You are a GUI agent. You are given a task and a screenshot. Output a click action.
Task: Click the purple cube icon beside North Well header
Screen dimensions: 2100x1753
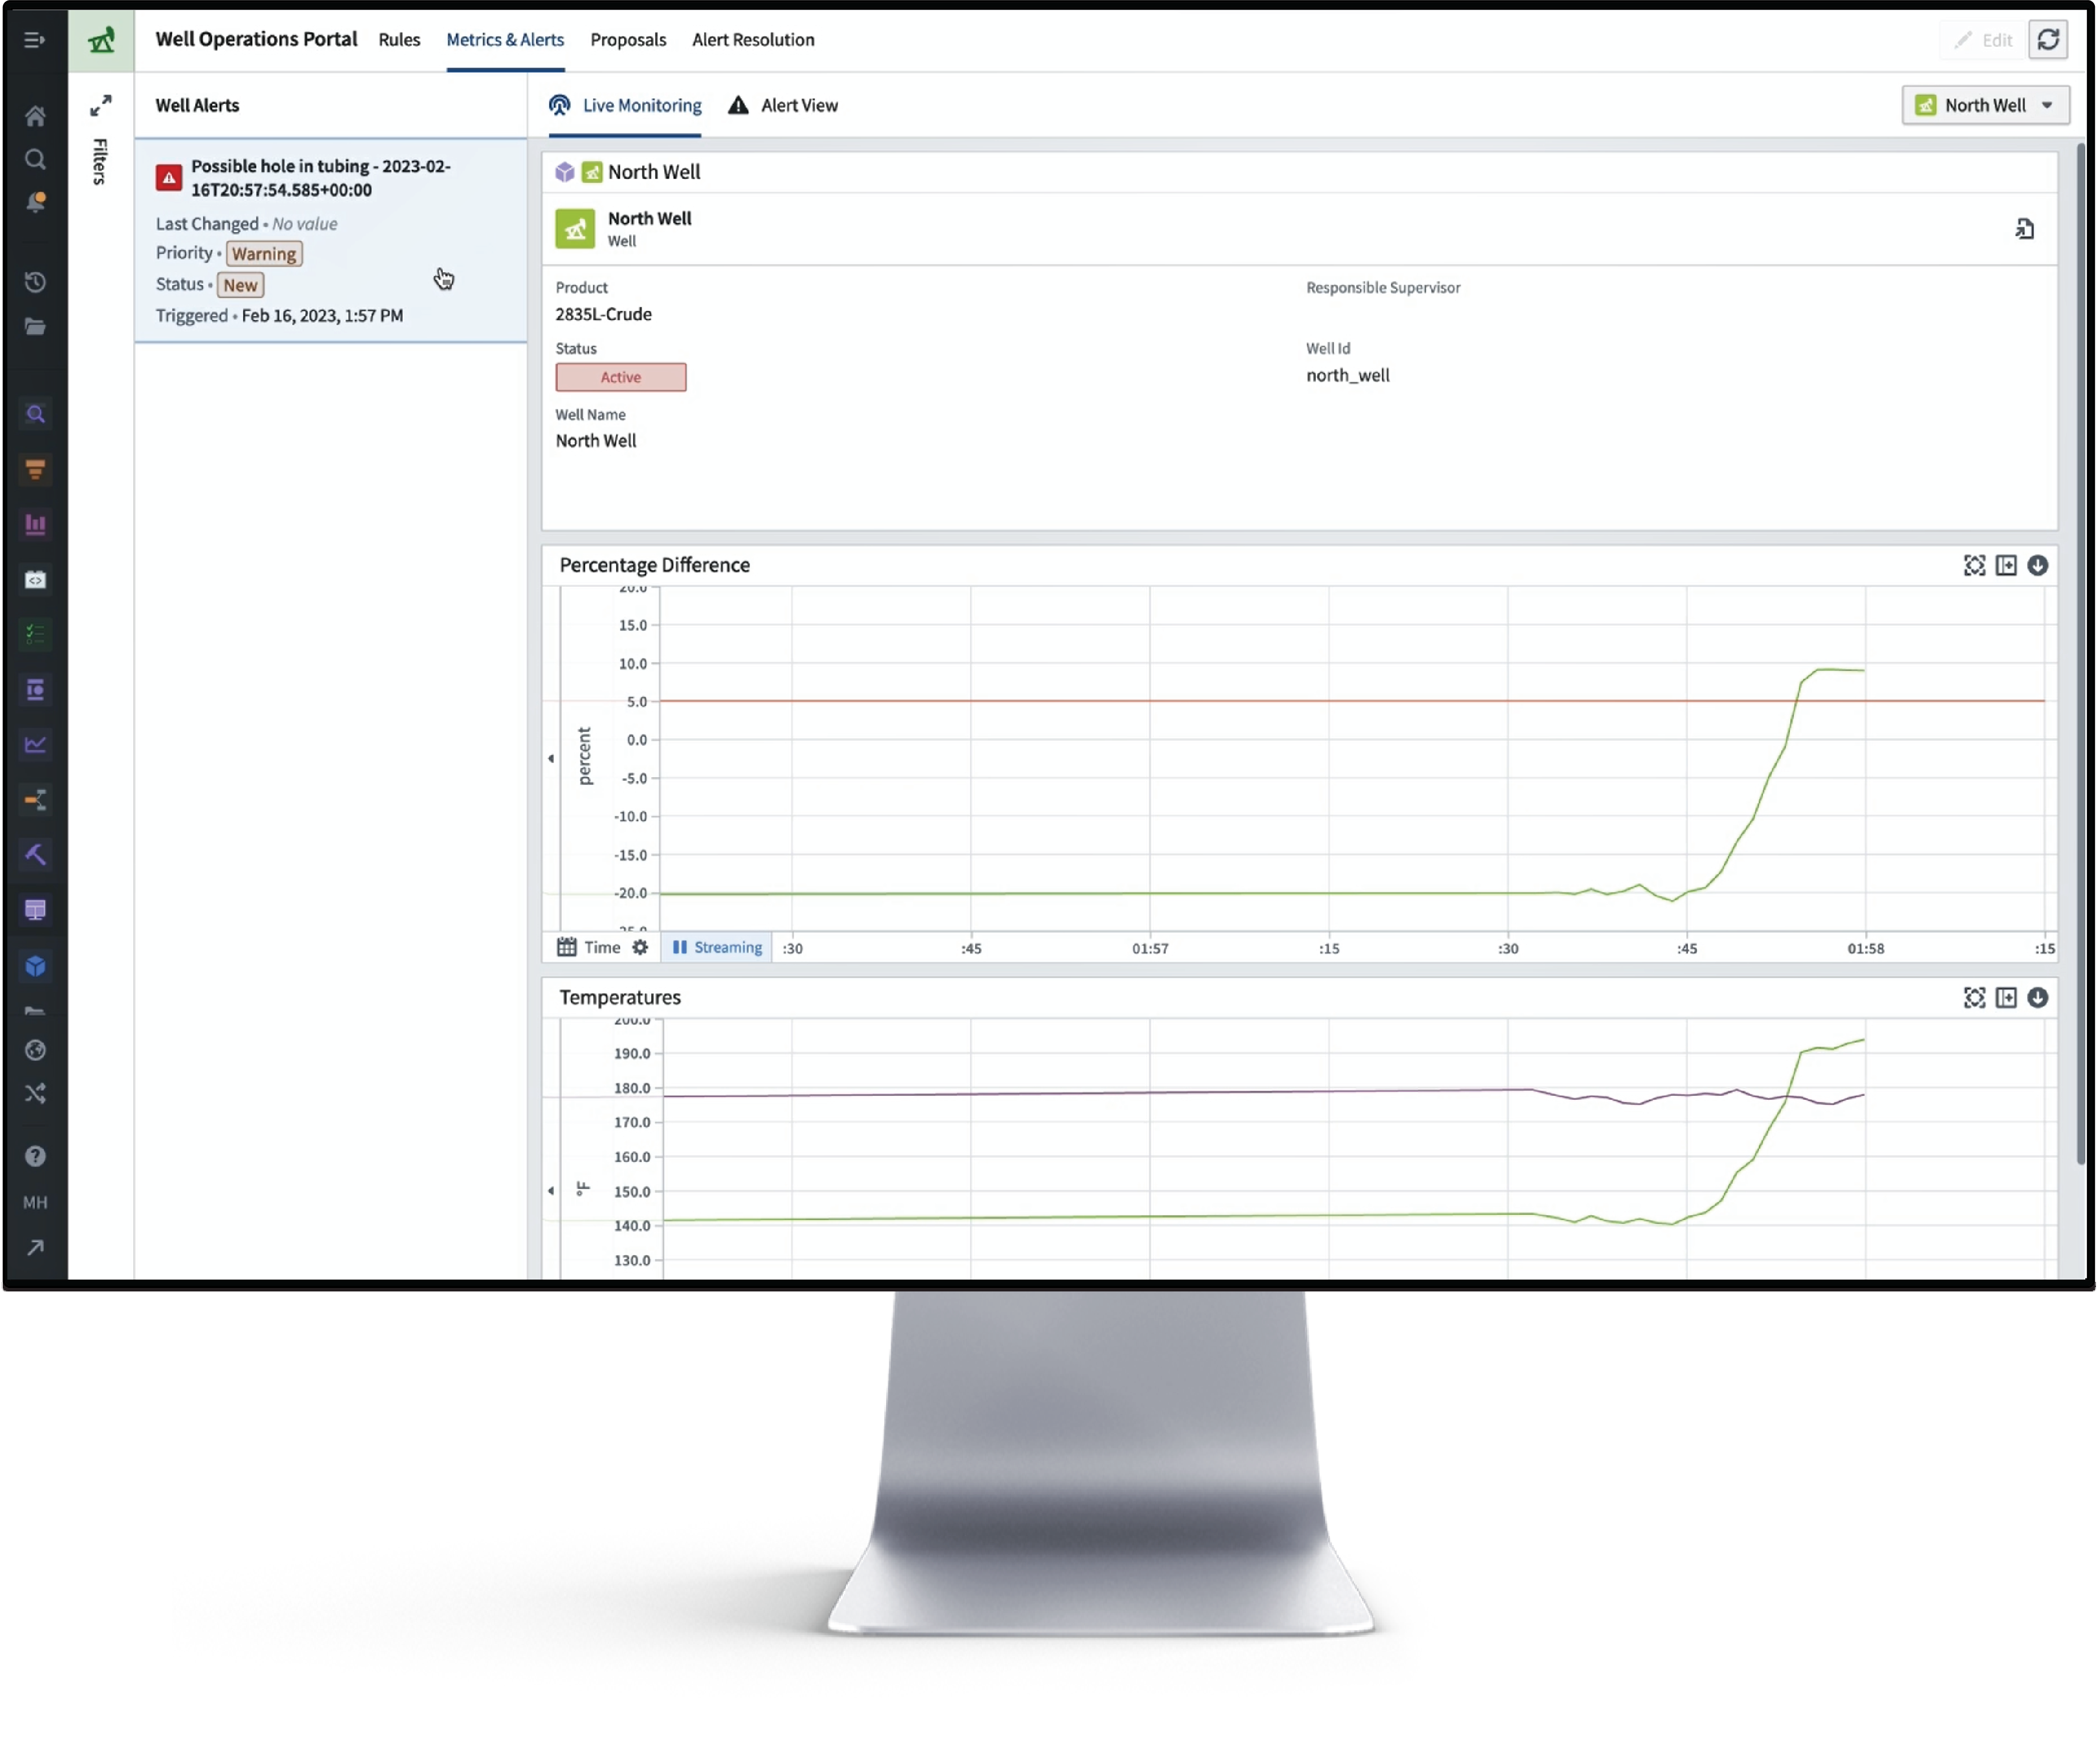click(x=565, y=172)
